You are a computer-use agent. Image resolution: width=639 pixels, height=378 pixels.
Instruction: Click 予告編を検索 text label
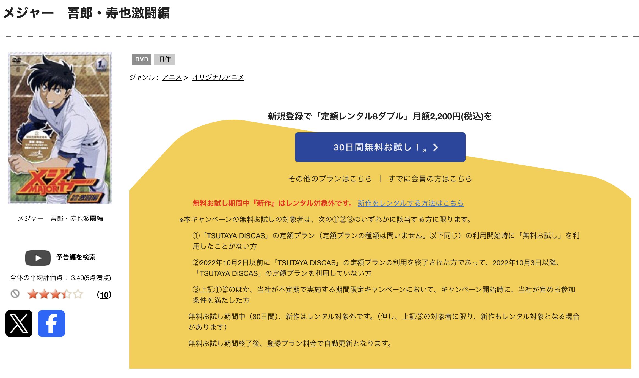(x=76, y=257)
